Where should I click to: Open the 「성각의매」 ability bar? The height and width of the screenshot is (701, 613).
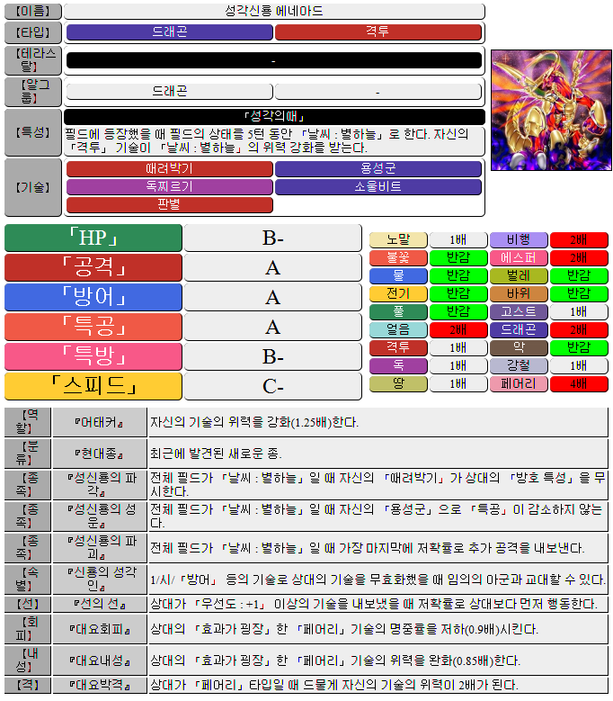(274, 117)
